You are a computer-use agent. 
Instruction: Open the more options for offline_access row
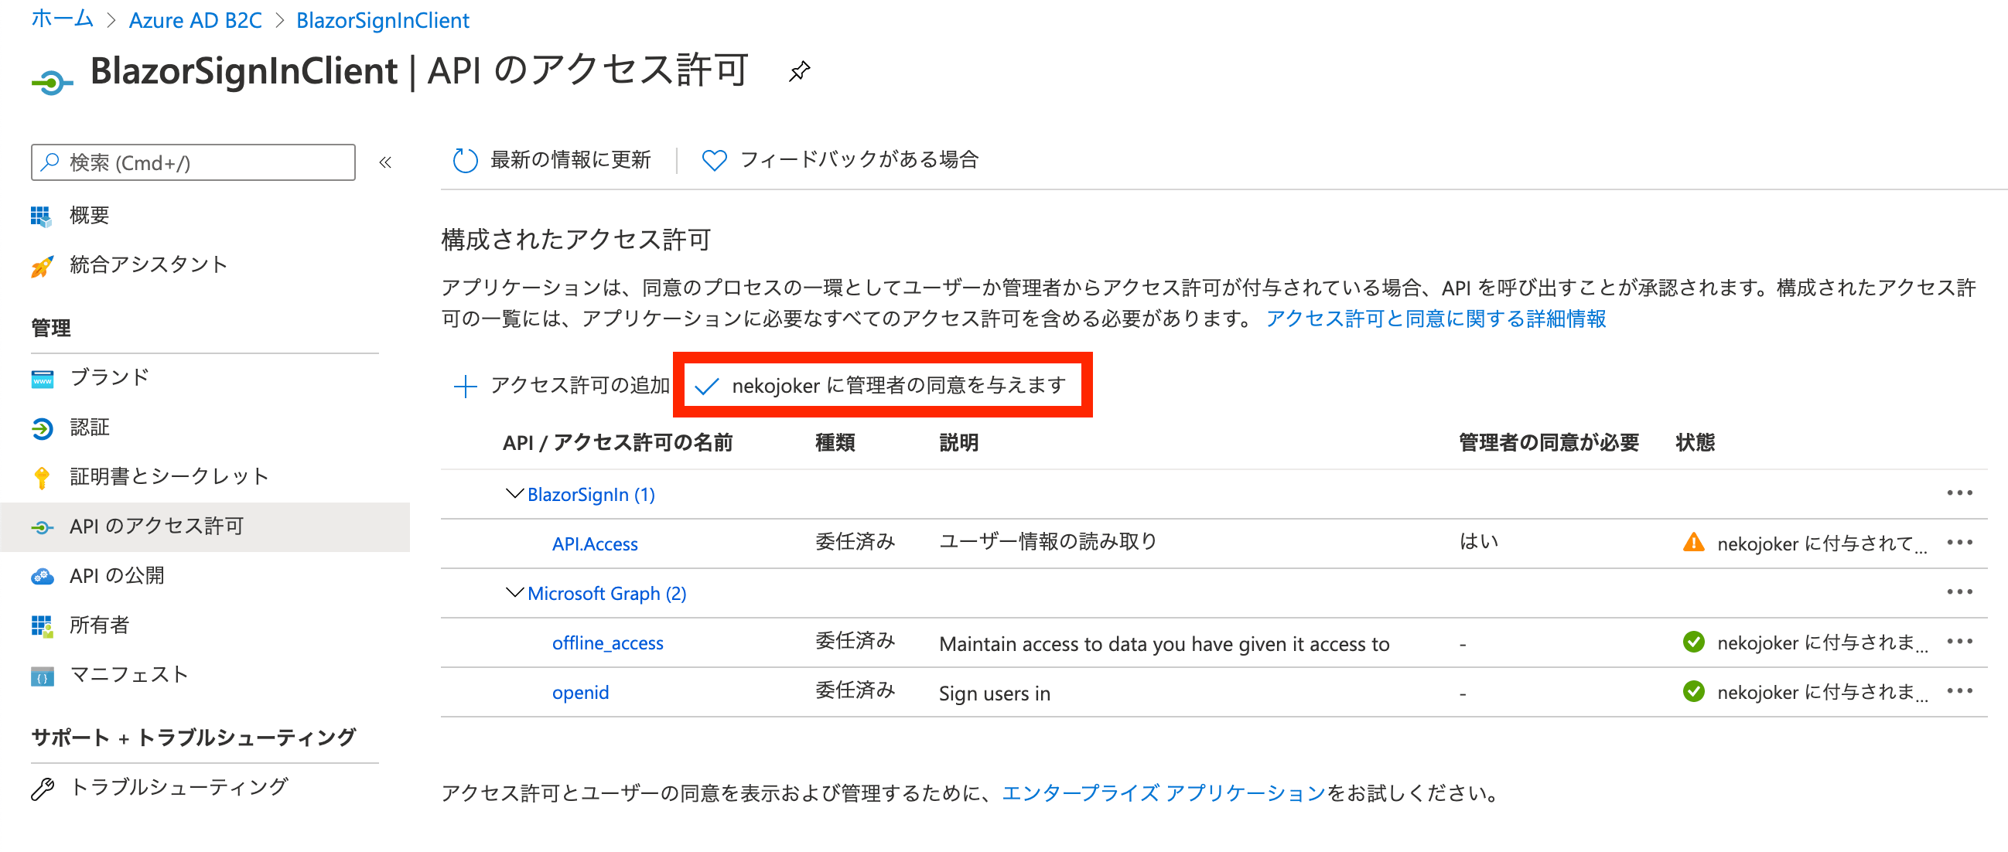(1959, 641)
